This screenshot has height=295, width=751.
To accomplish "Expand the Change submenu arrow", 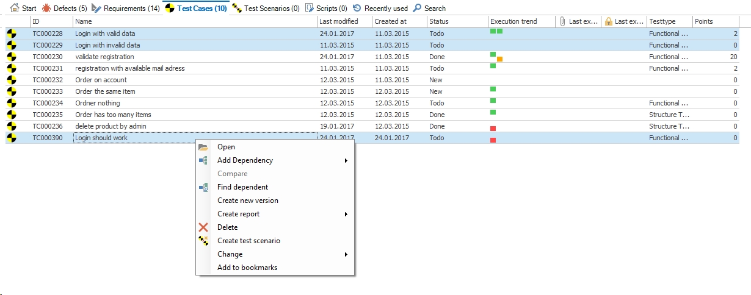I will pos(346,254).
